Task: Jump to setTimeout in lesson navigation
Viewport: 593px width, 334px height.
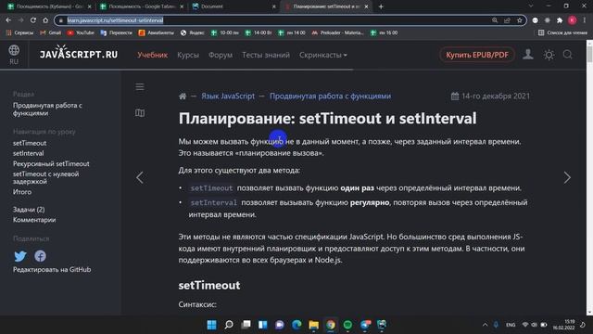Action: coord(30,143)
